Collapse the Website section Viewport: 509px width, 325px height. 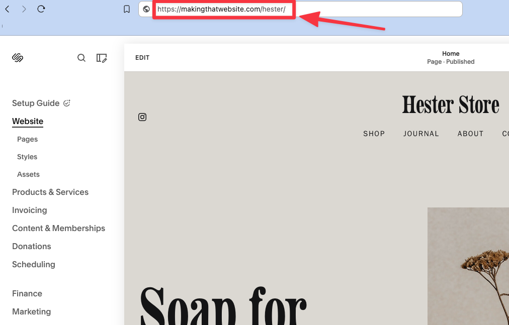tap(27, 121)
